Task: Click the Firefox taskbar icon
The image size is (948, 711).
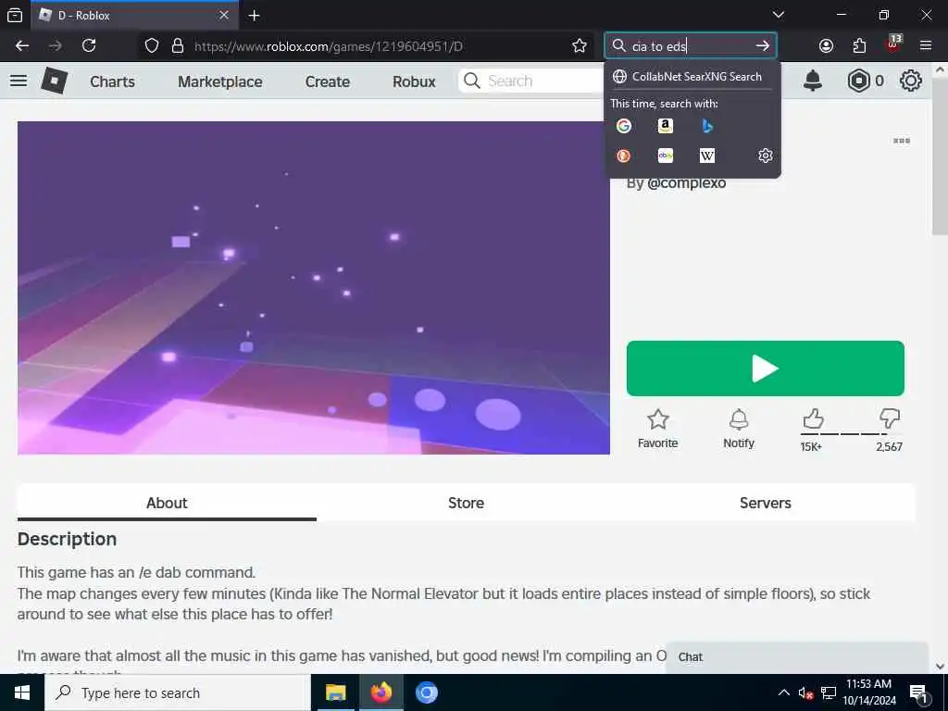Action: coord(380,692)
